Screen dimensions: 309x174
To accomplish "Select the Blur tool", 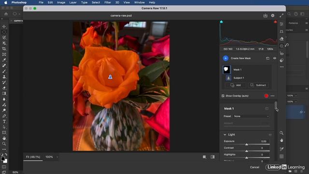I will pyautogui.click(x=4, y=99).
